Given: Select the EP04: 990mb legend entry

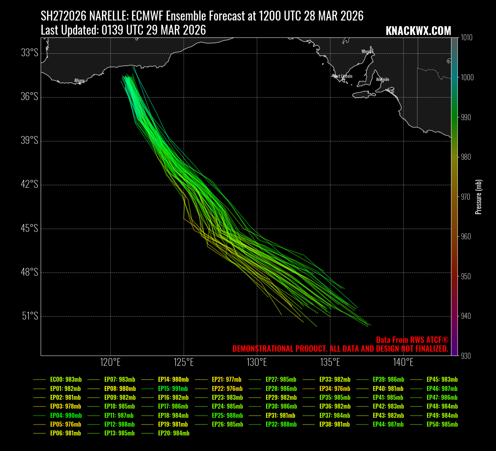Looking at the screenshot, I should (66, 416).
